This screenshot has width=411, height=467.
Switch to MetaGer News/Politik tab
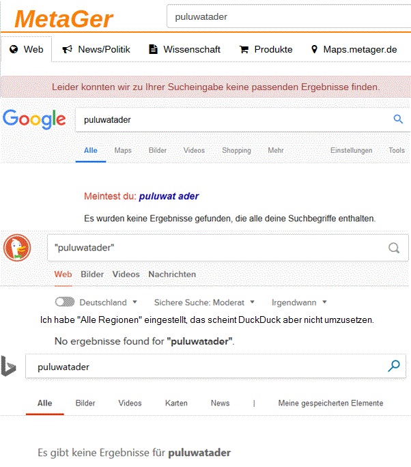96,49
